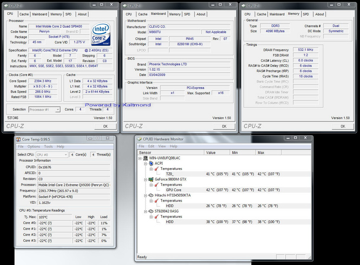Click the Model field showing M860TU
Screen dimensions: 360x265
coord(174,32)
